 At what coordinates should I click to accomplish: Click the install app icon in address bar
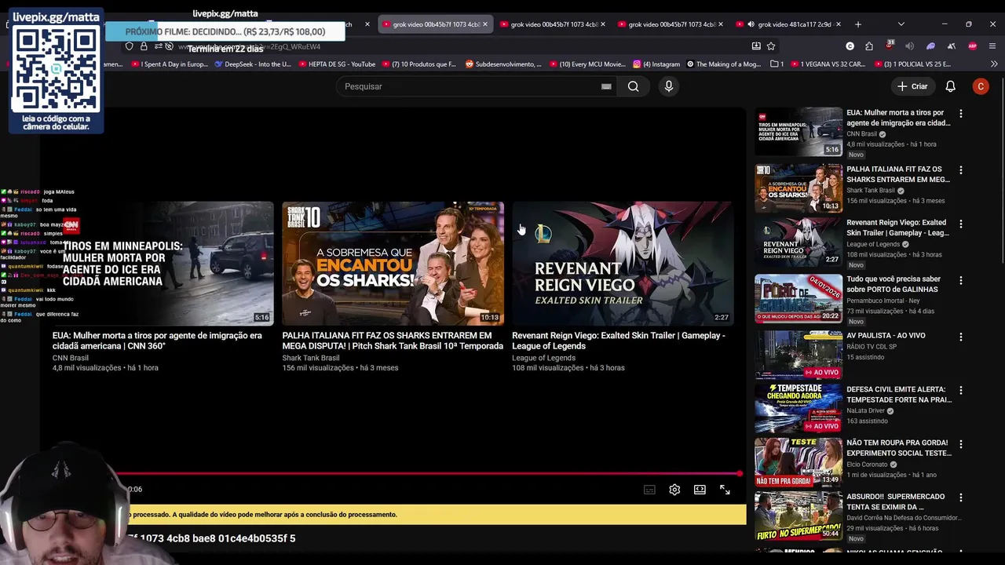(x=756, y=46)
